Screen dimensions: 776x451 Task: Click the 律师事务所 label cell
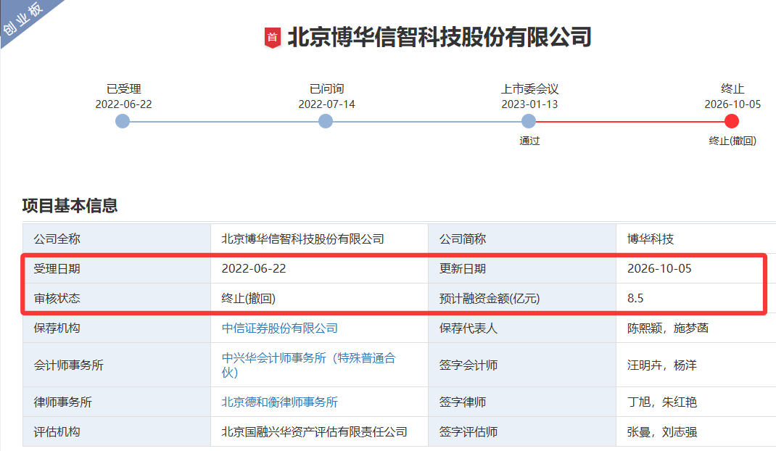click(117, 402)
